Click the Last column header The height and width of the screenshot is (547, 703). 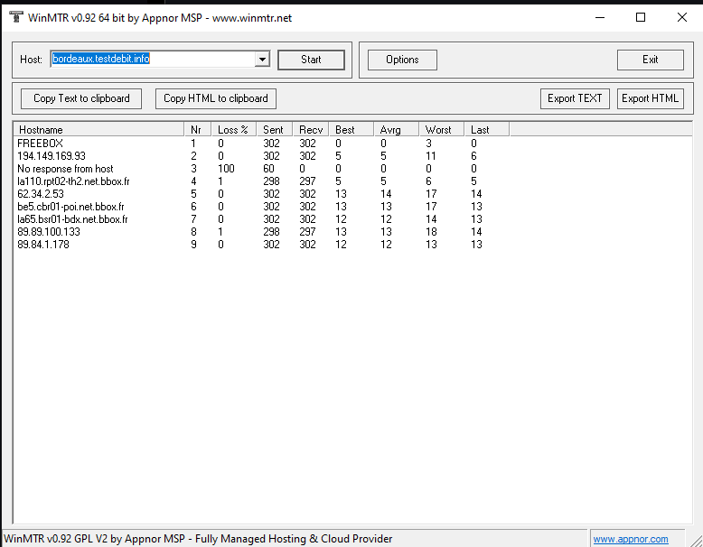point(486,129)
